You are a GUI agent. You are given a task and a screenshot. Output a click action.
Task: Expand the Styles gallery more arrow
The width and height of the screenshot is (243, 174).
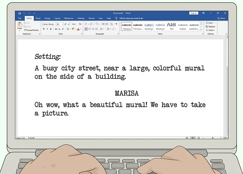point(201,29)
